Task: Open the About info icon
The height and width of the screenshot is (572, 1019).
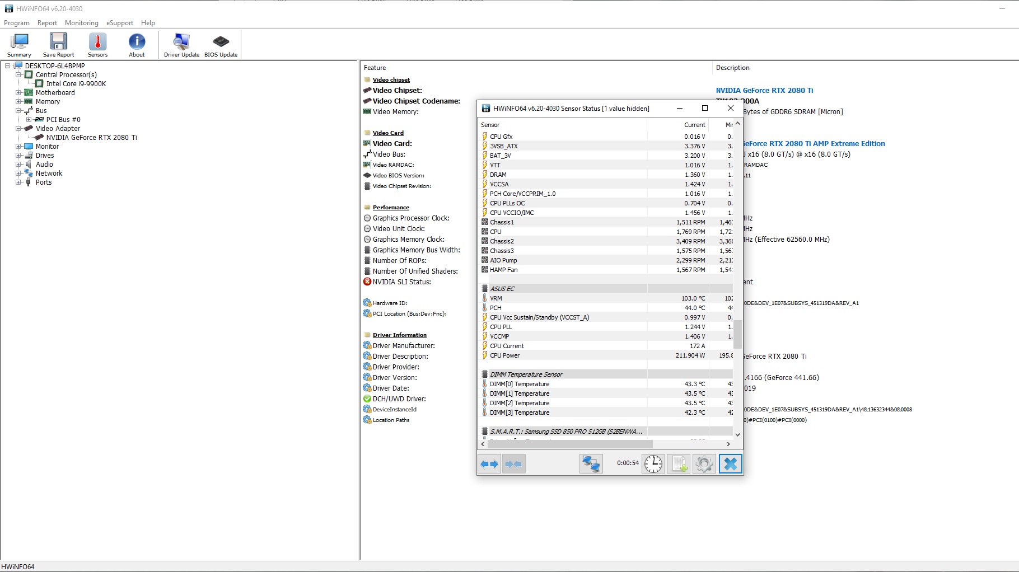Action: 137,45
